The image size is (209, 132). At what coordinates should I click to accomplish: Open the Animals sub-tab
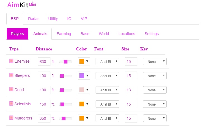tap(40, 34)
